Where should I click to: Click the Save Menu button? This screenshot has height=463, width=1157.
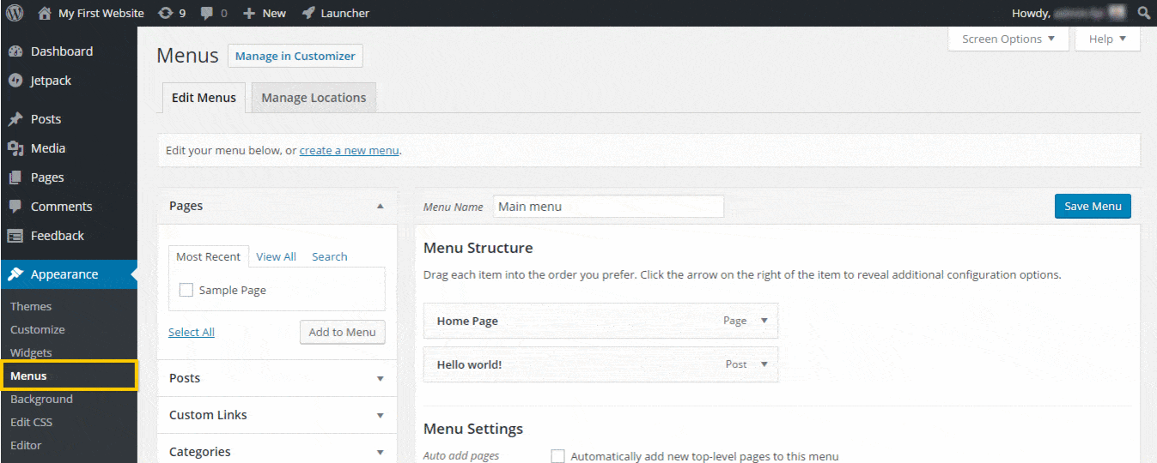1093,207
